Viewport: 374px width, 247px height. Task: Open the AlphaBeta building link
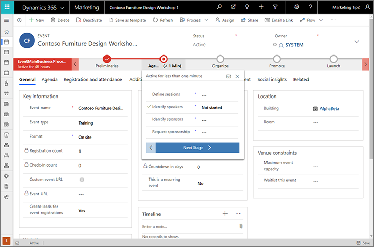(329, 109)
